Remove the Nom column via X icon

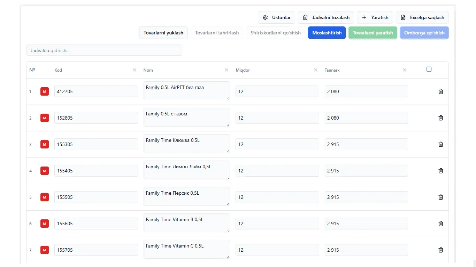coord(227,70)
